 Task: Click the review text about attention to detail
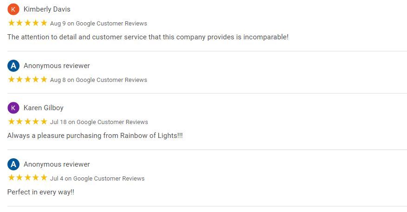[148, 37]
